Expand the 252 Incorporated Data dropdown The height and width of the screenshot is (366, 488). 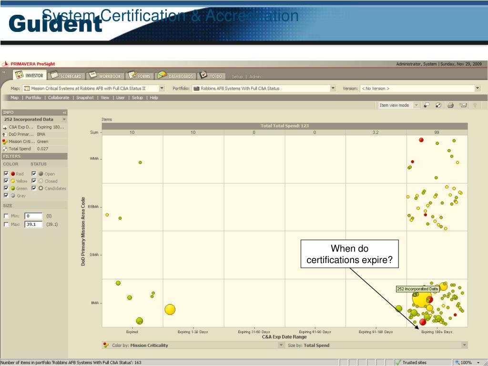tap(64, 120)
